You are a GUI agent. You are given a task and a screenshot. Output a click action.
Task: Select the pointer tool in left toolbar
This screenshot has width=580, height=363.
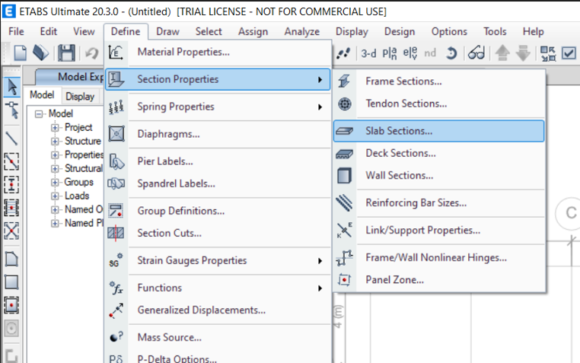(x=12, y=85)
